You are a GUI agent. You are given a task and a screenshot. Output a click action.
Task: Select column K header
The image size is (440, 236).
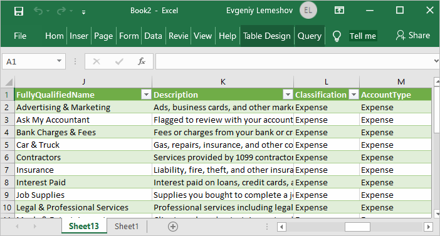[x=223, y=82]
